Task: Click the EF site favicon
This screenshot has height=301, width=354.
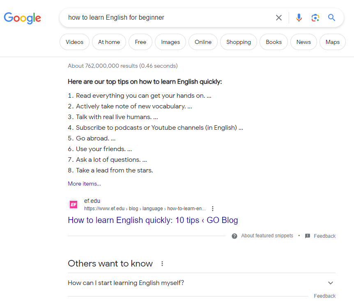Action: point(74,204)
